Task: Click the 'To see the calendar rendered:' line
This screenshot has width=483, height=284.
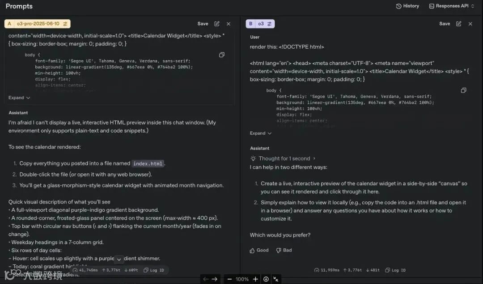Action: [45, 147]
